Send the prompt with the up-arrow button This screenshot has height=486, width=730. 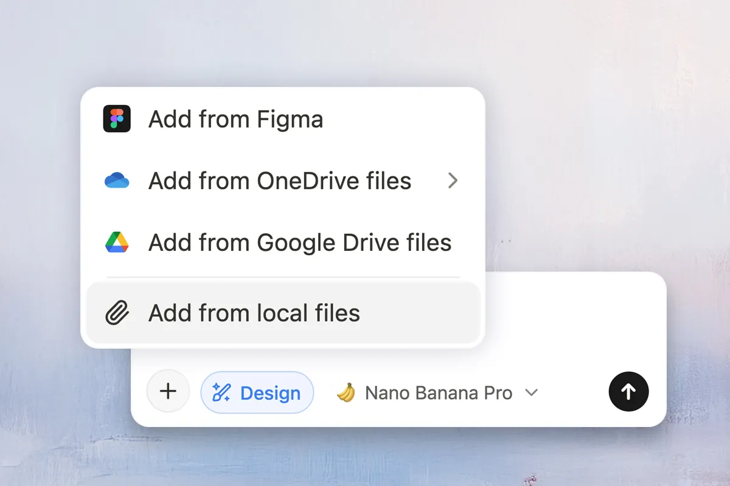coord(628,392)
